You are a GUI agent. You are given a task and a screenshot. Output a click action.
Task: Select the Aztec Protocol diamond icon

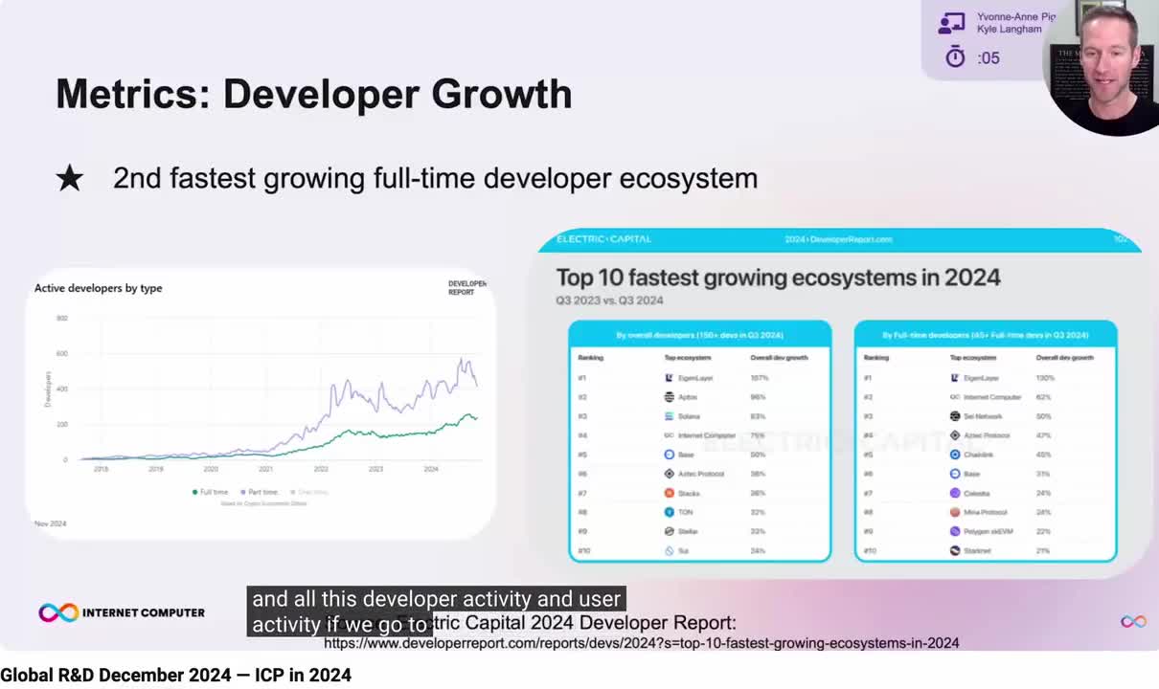(668, 474)
